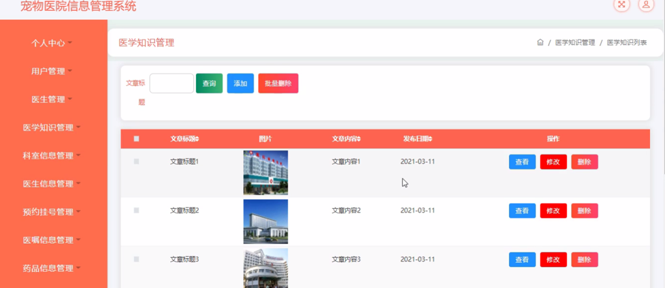This screenshot has width=665, height=288.
Task: Click the 文章内容1 cell
Action: tap(346, 161)
